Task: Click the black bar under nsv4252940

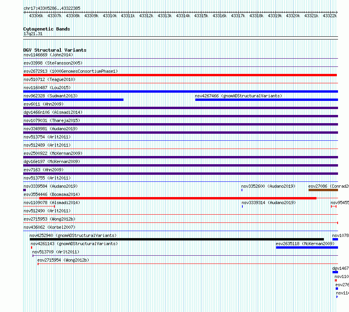Action: click(177, 239)
